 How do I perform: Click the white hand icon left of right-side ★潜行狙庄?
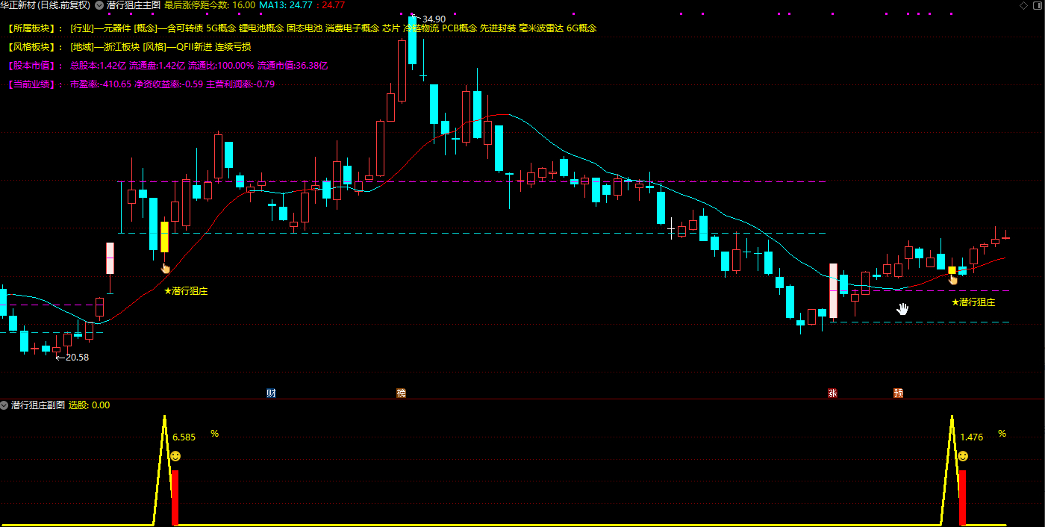tap(902, 308)
